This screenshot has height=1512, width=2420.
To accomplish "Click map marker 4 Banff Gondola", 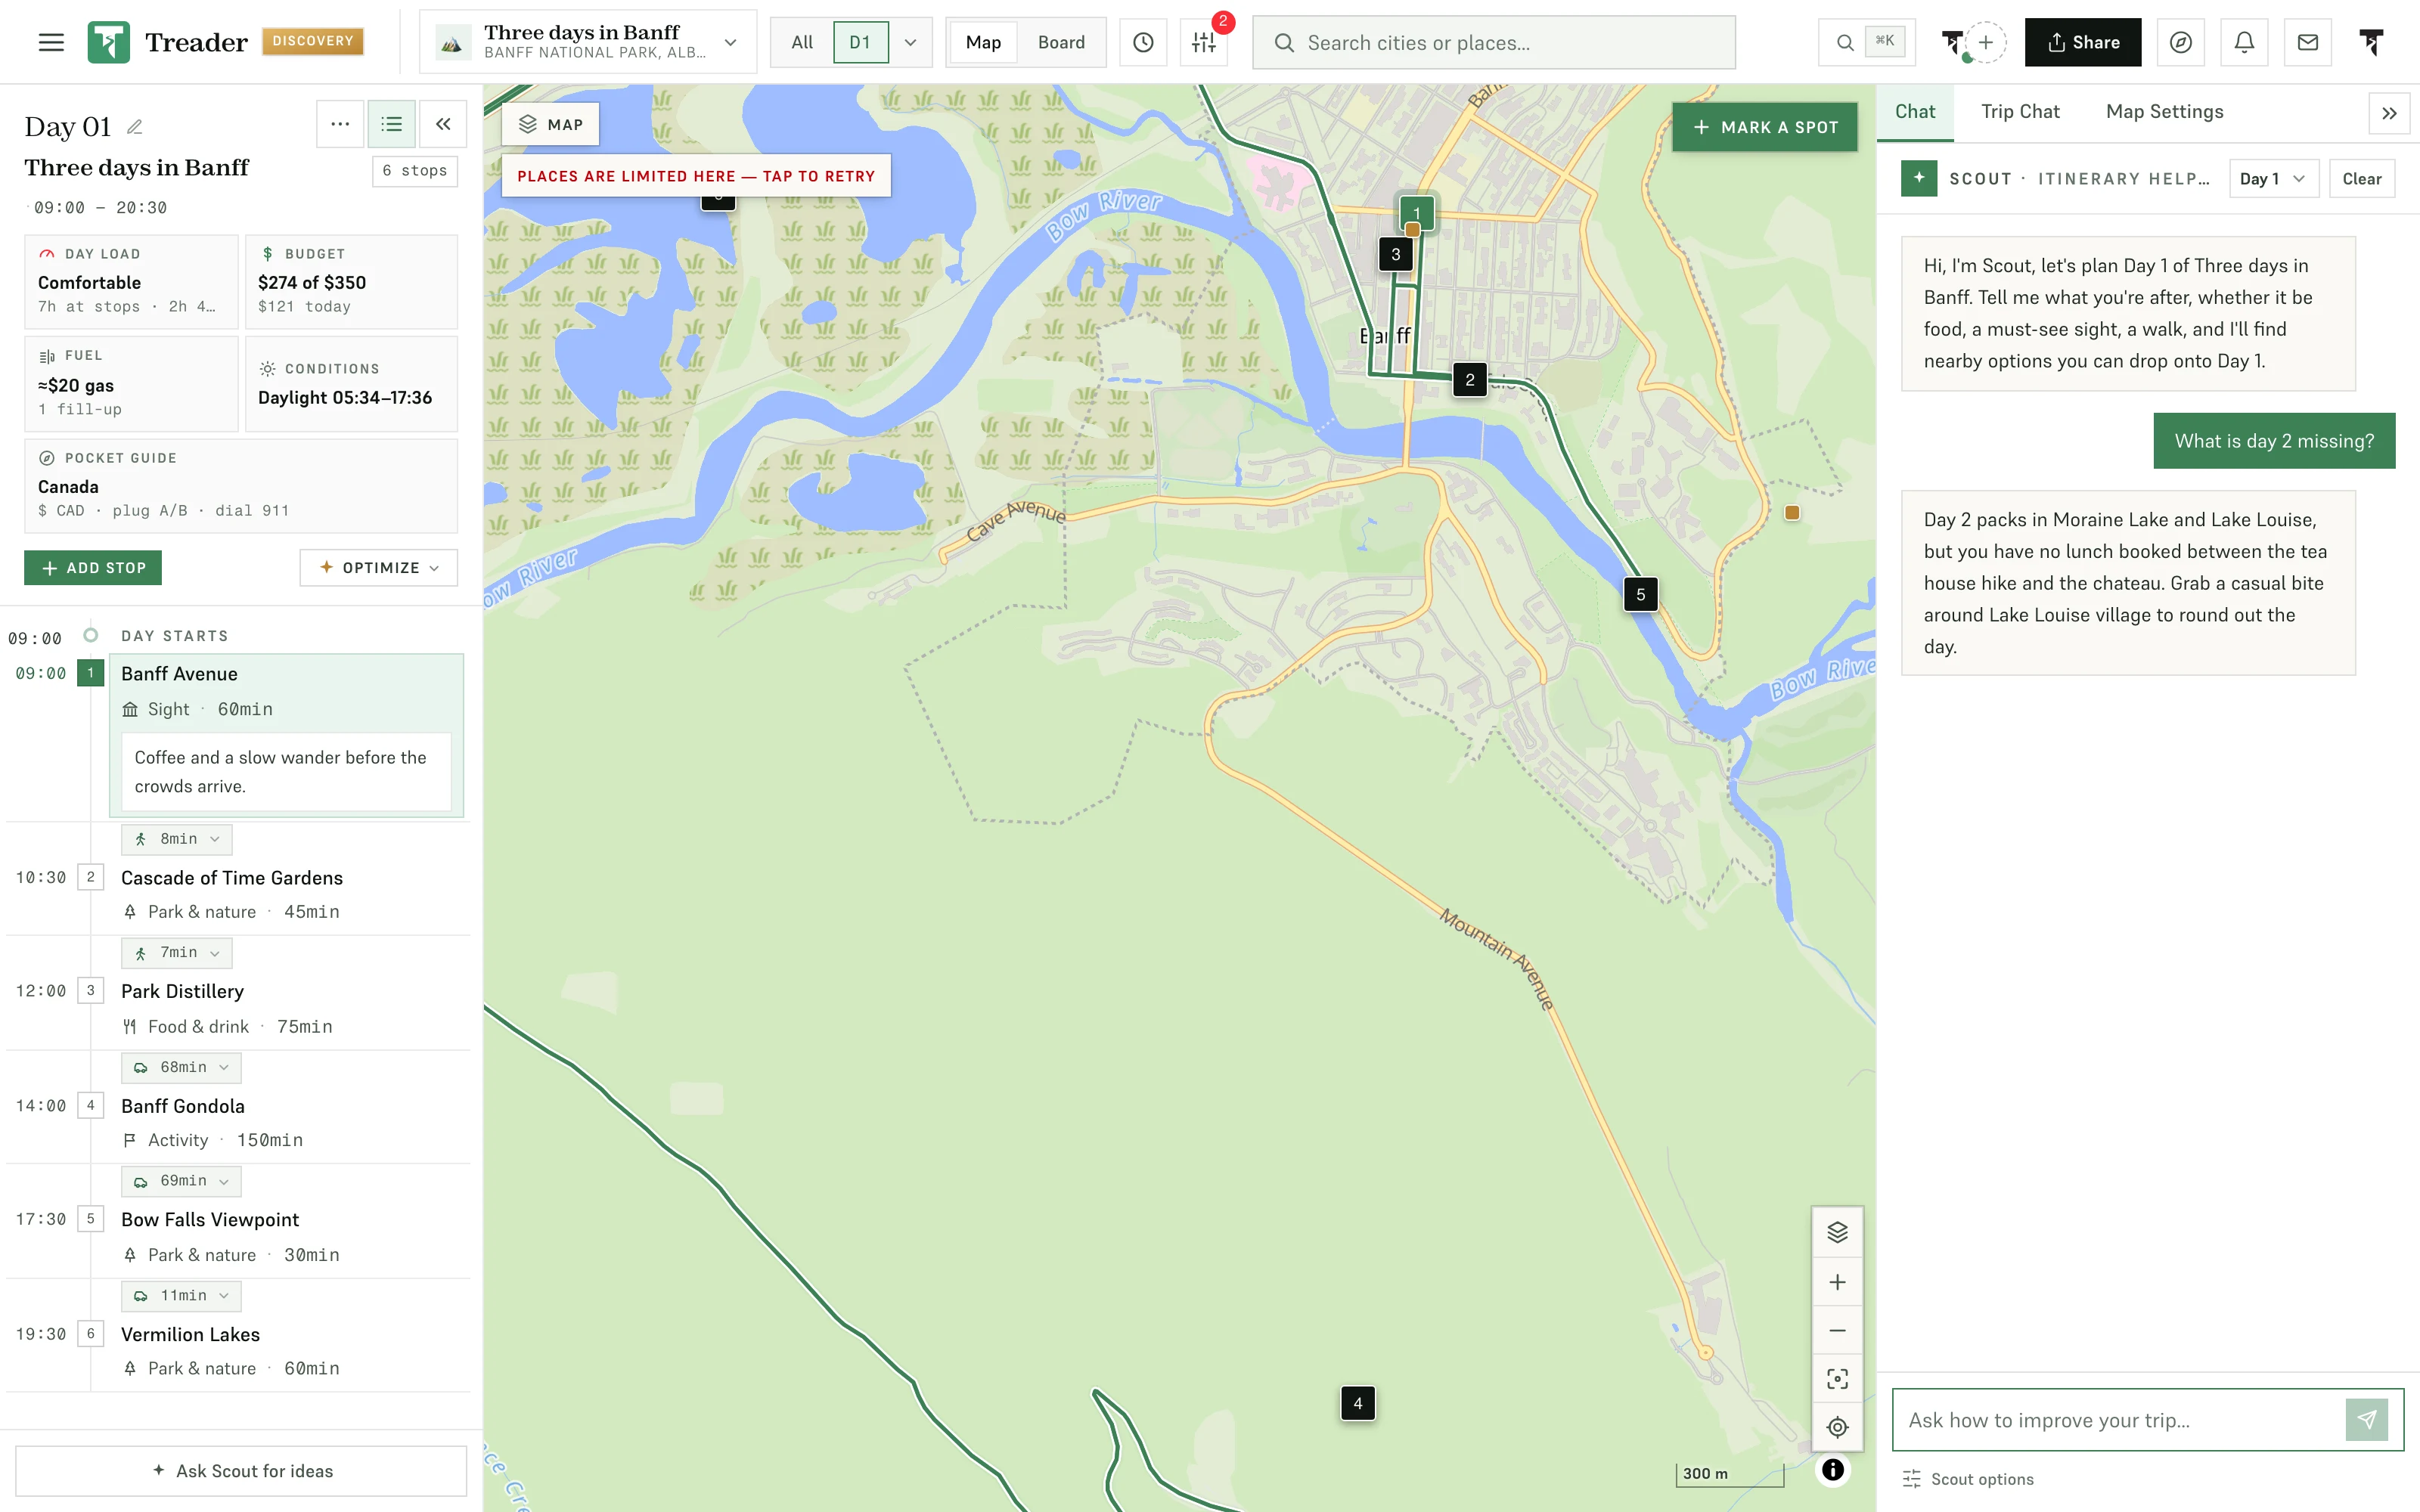I will (x=1357, y=1403).
